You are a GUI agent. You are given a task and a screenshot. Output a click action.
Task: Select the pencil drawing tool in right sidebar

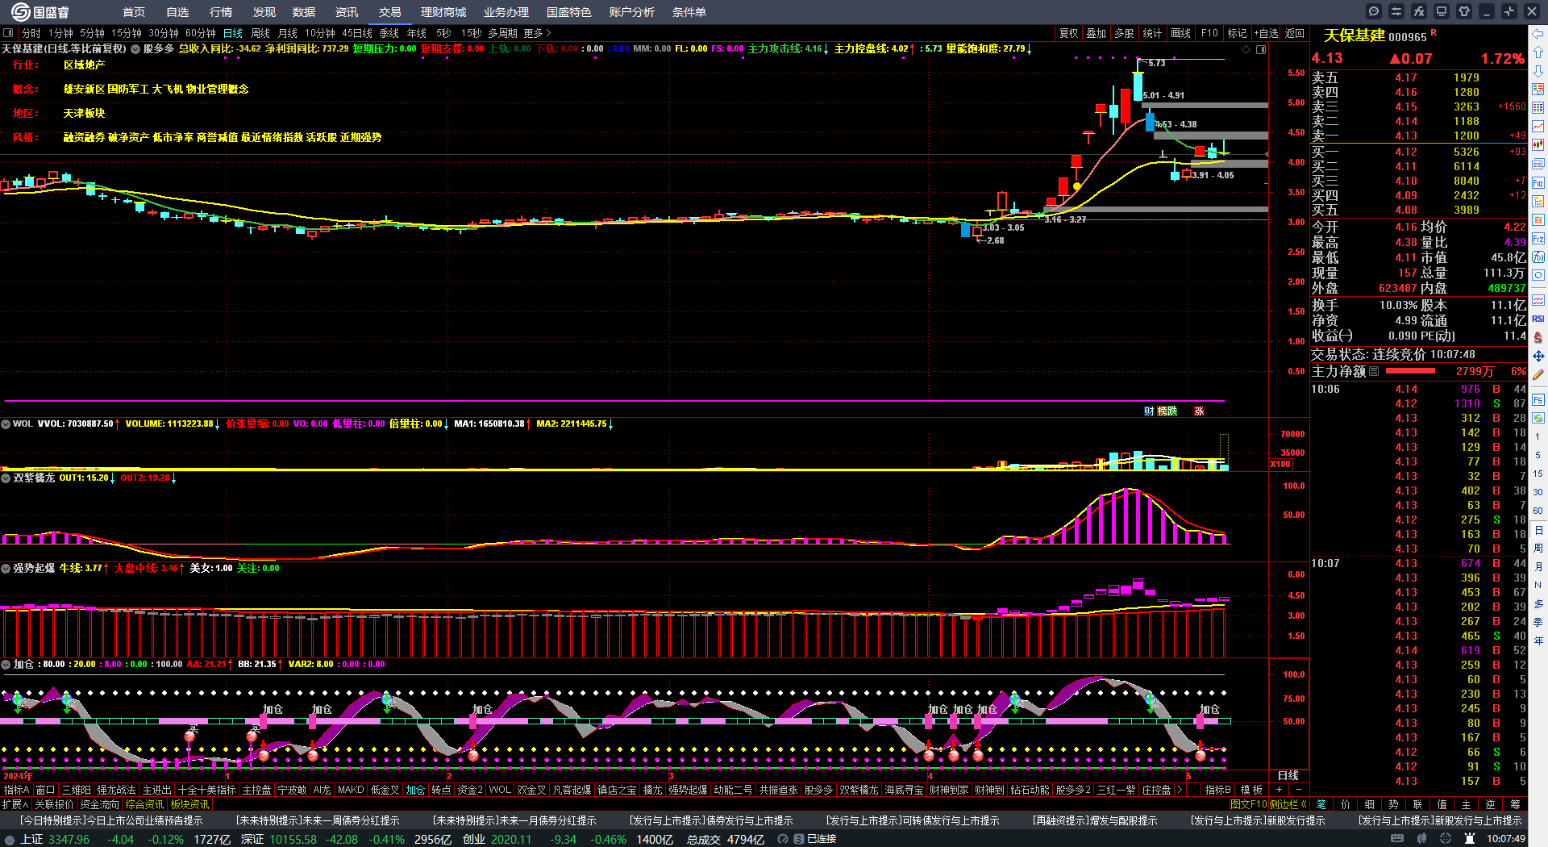(x=1538, y=375)
